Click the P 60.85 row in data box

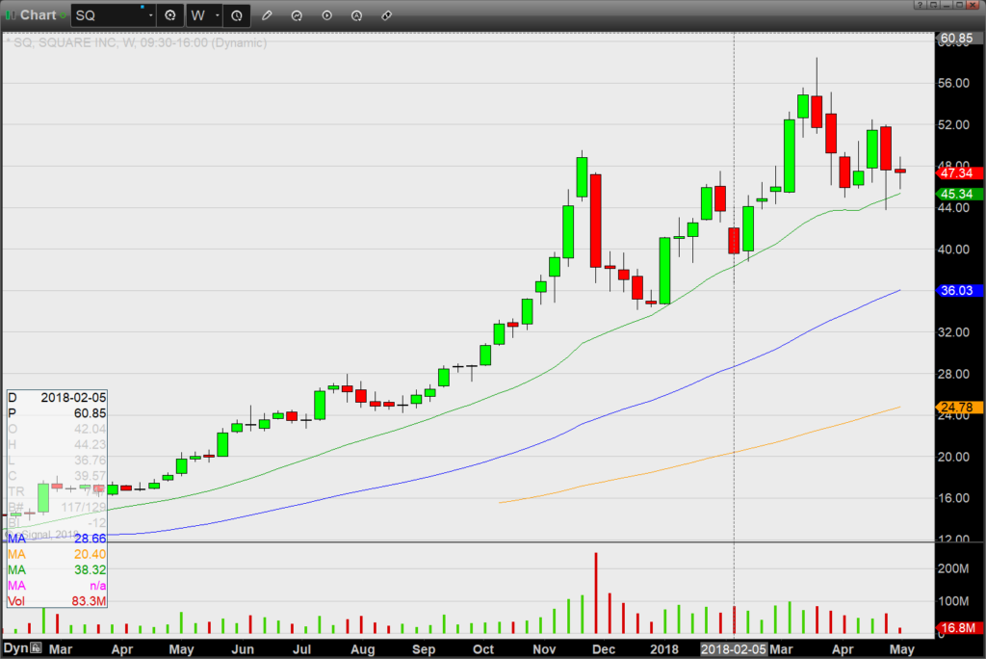click(x=57, y=413)
